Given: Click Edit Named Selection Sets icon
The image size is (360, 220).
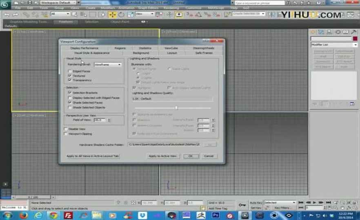Looking at the screenshot, I should coord(227,14).
